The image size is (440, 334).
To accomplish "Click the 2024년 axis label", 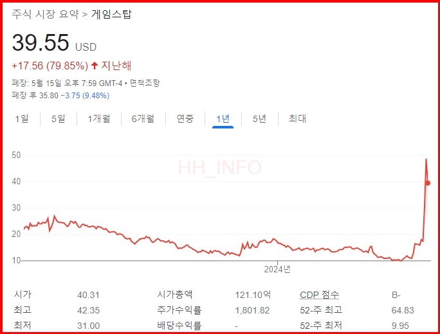I will tap(277, 269).
